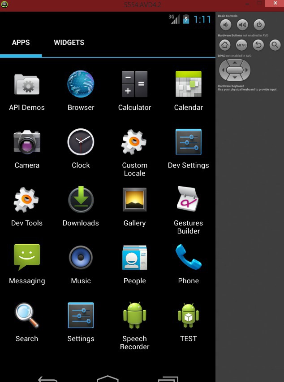284x382 pixels.
Task: Click the emulator hardware Search button
Action: point(275,45)
